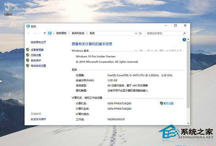
Task: Go up one level with up arrow
Action: [x=45, y=33]
